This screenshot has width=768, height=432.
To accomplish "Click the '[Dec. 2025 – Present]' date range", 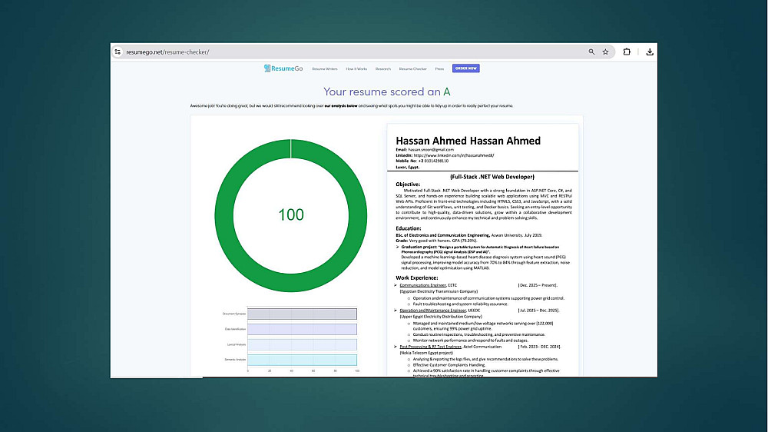I will point(538,285).
